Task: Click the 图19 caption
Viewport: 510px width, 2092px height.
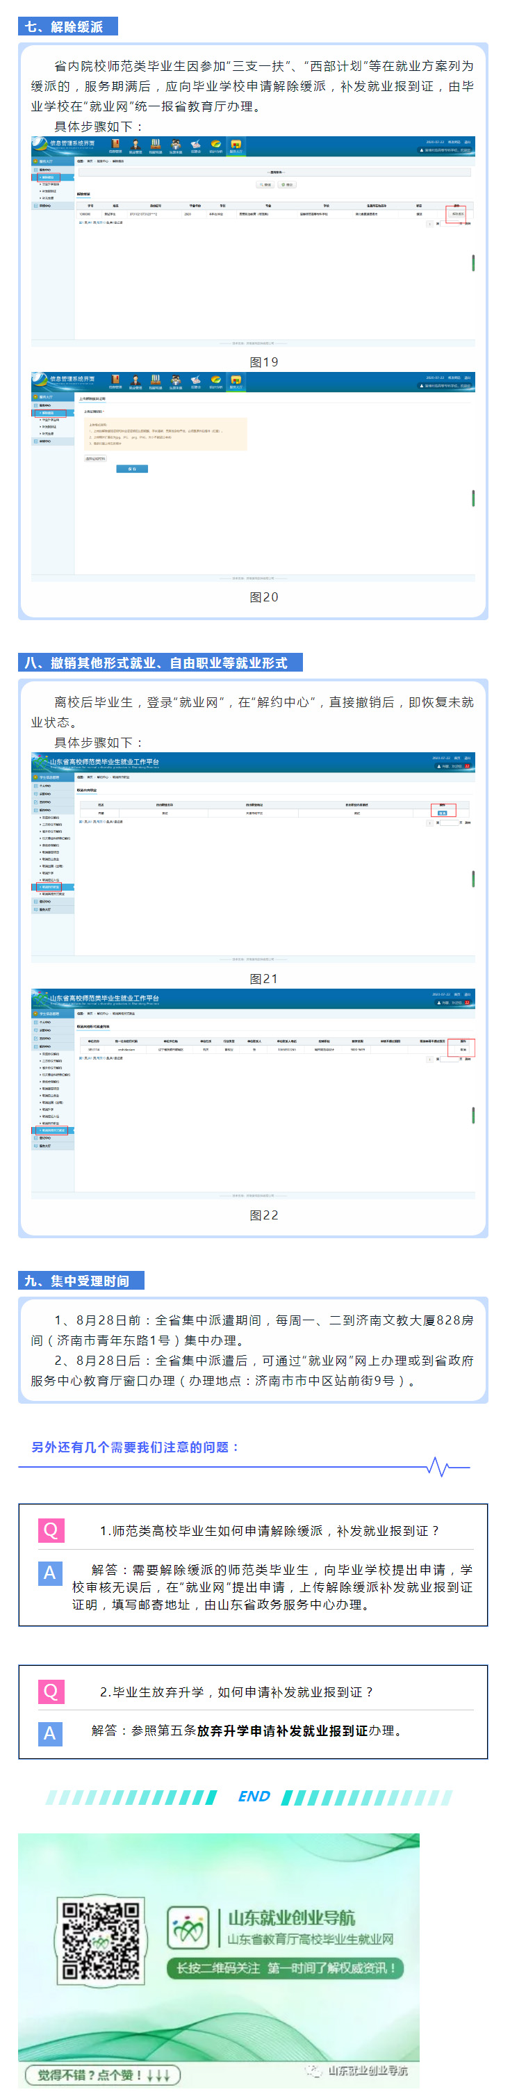Action: [x=264, y=362]
